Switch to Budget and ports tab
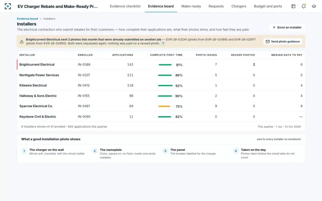 268,6
